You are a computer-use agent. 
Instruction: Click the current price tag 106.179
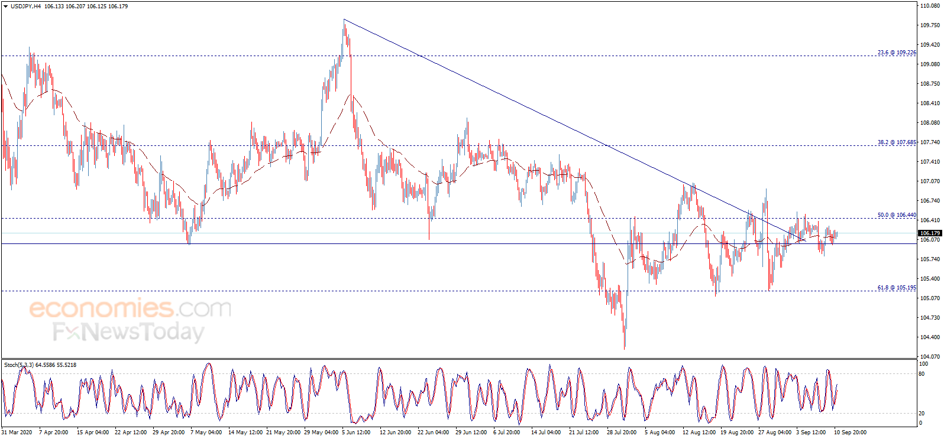(930, 233)
